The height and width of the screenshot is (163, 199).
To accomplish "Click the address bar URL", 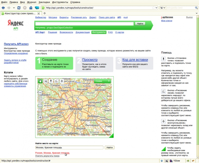I will point(99,8).
